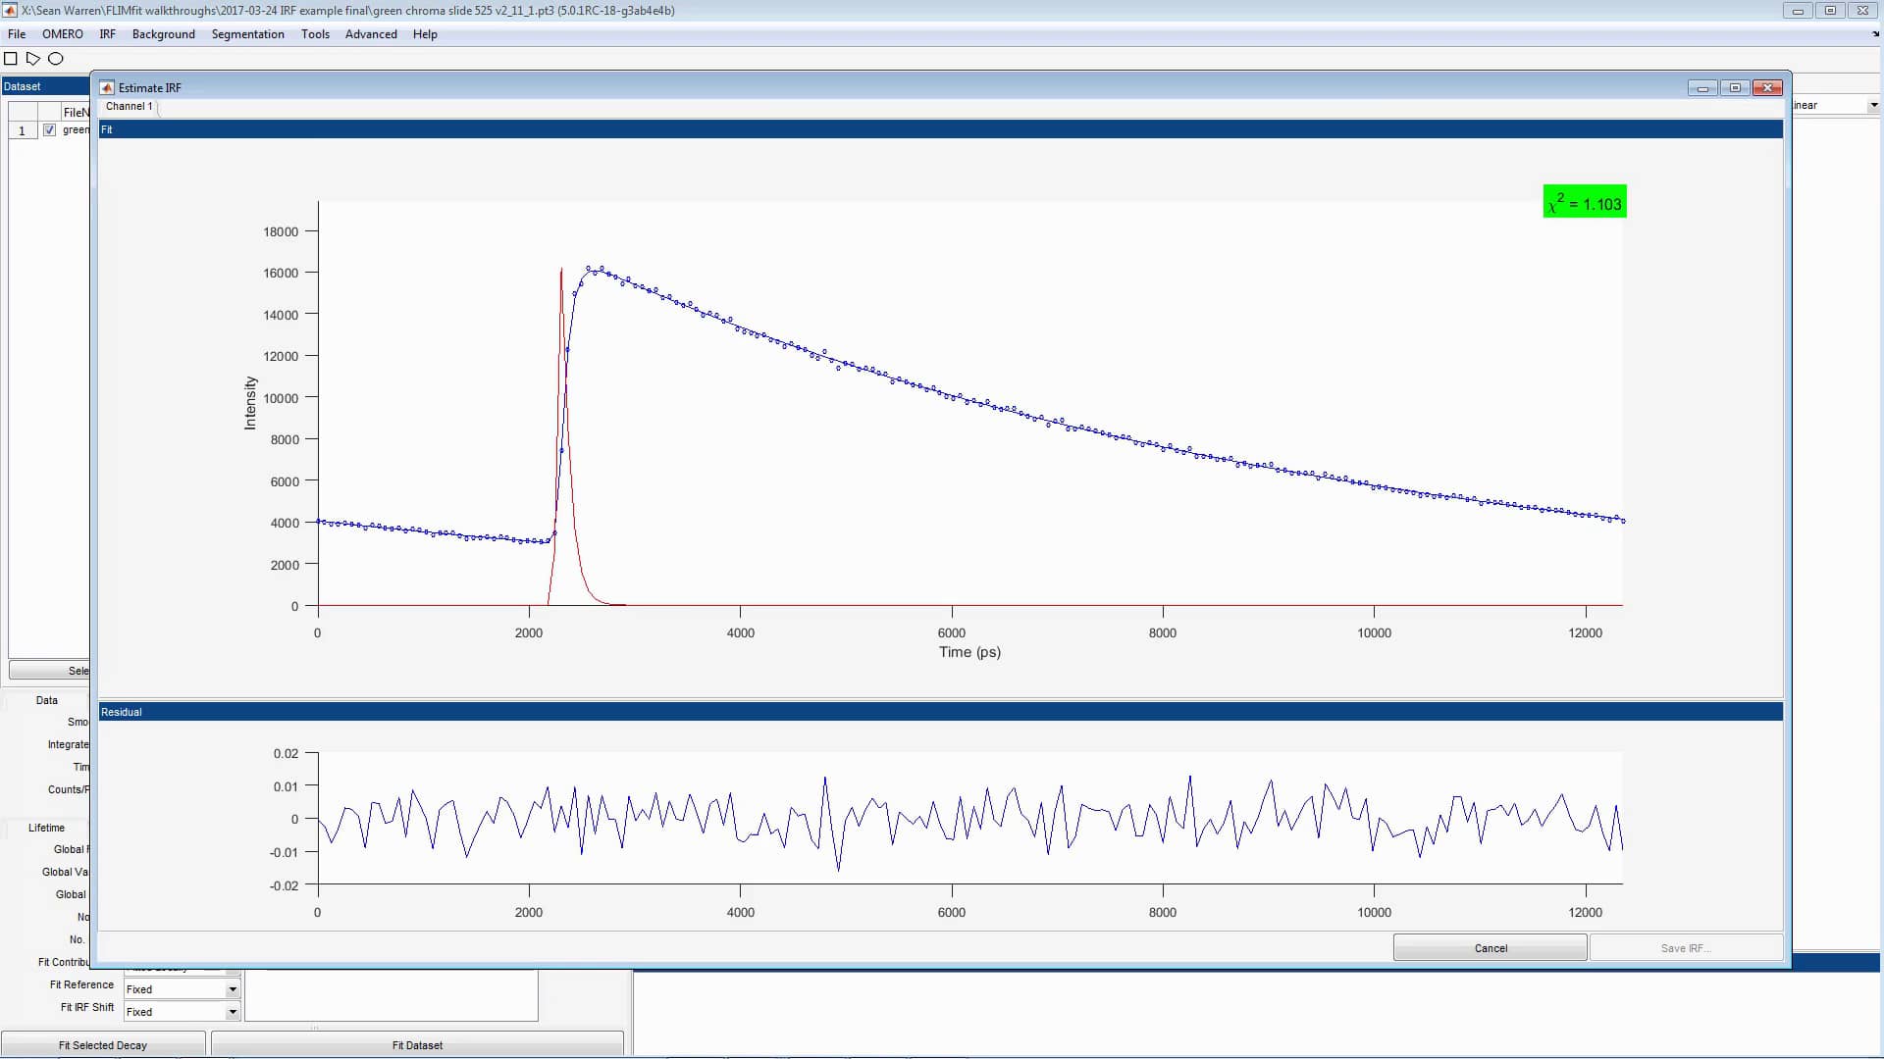Open the OMERO menu
Screen dimensions: 1884x1059
point(62,33)
